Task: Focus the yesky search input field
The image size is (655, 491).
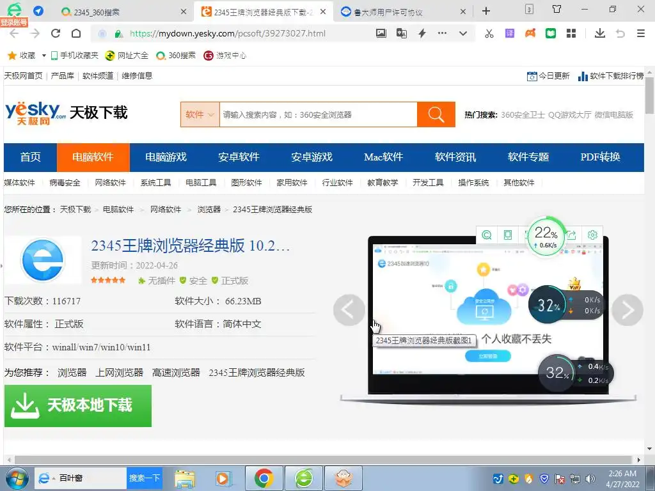Action: [319, 114]
